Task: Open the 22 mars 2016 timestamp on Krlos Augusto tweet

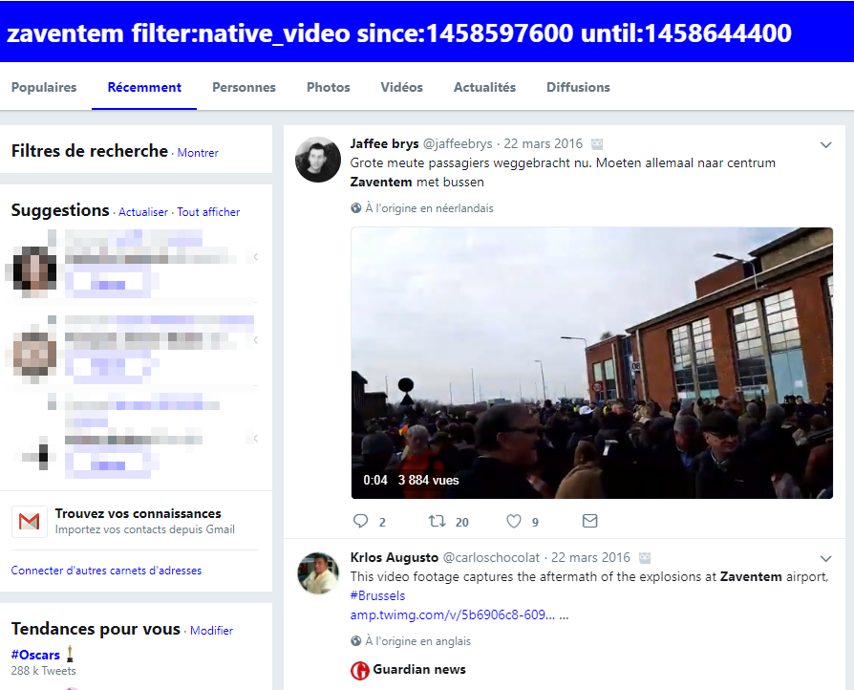Action: pyautogui.click(x=590, y=557)
